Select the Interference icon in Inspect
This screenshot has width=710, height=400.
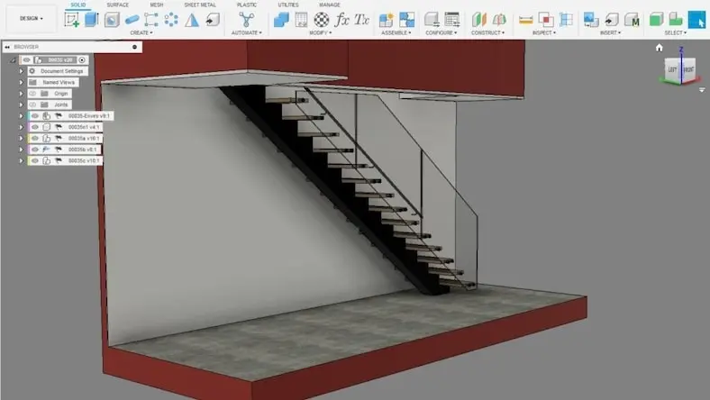coord(546,20)
